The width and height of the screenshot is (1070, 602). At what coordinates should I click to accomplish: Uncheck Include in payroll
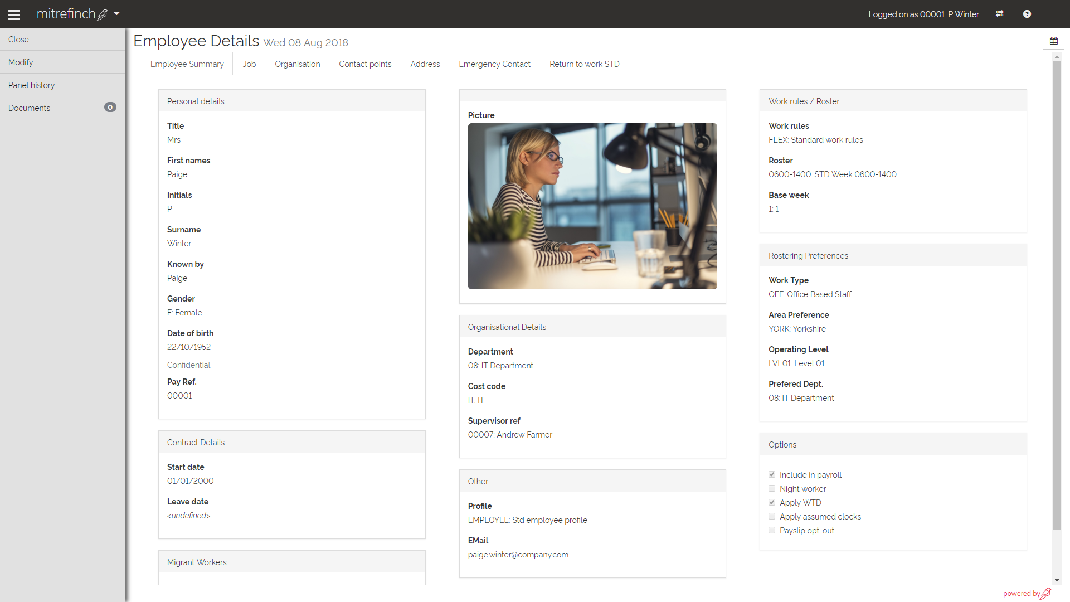click(772, 474)
